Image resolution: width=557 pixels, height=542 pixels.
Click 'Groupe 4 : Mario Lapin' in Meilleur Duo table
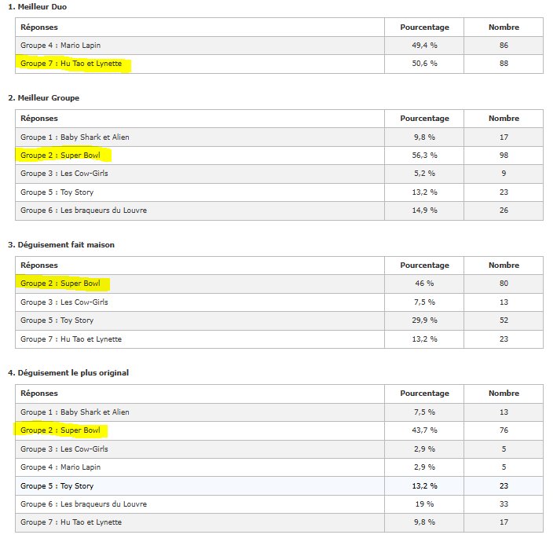pos(60,46)
